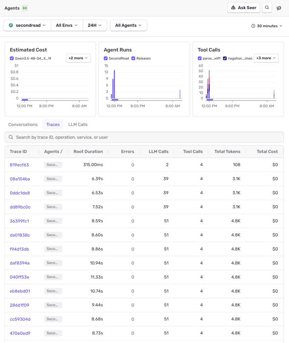Click the Agents / column header
The image size is (289, 343).
(x=53, y=151)
